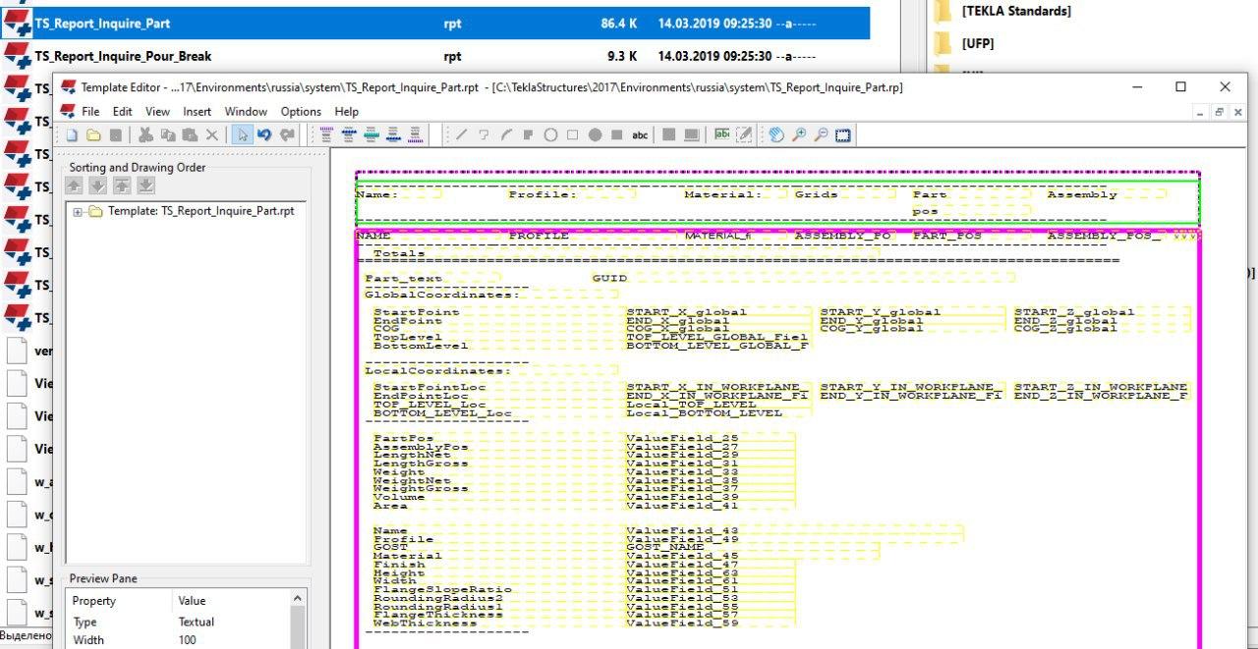1258x649 pixels.
Task: Pick the abc text tool
Action: tap(640, 135)
